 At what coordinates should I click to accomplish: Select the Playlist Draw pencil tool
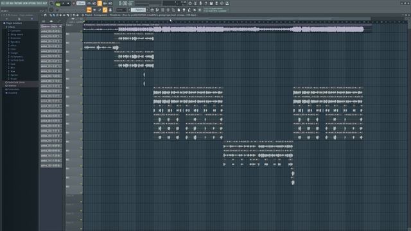(x=51, y=15)
